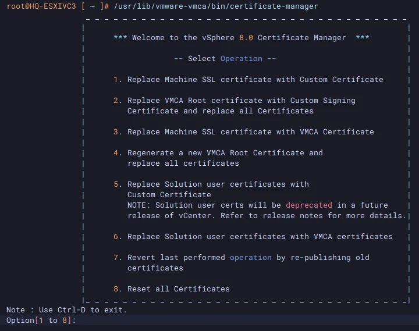This screenshot has width=419, height=331.
Task: Click option 5 Replace Solution user certificates with
Action: (x=211, y=184)
